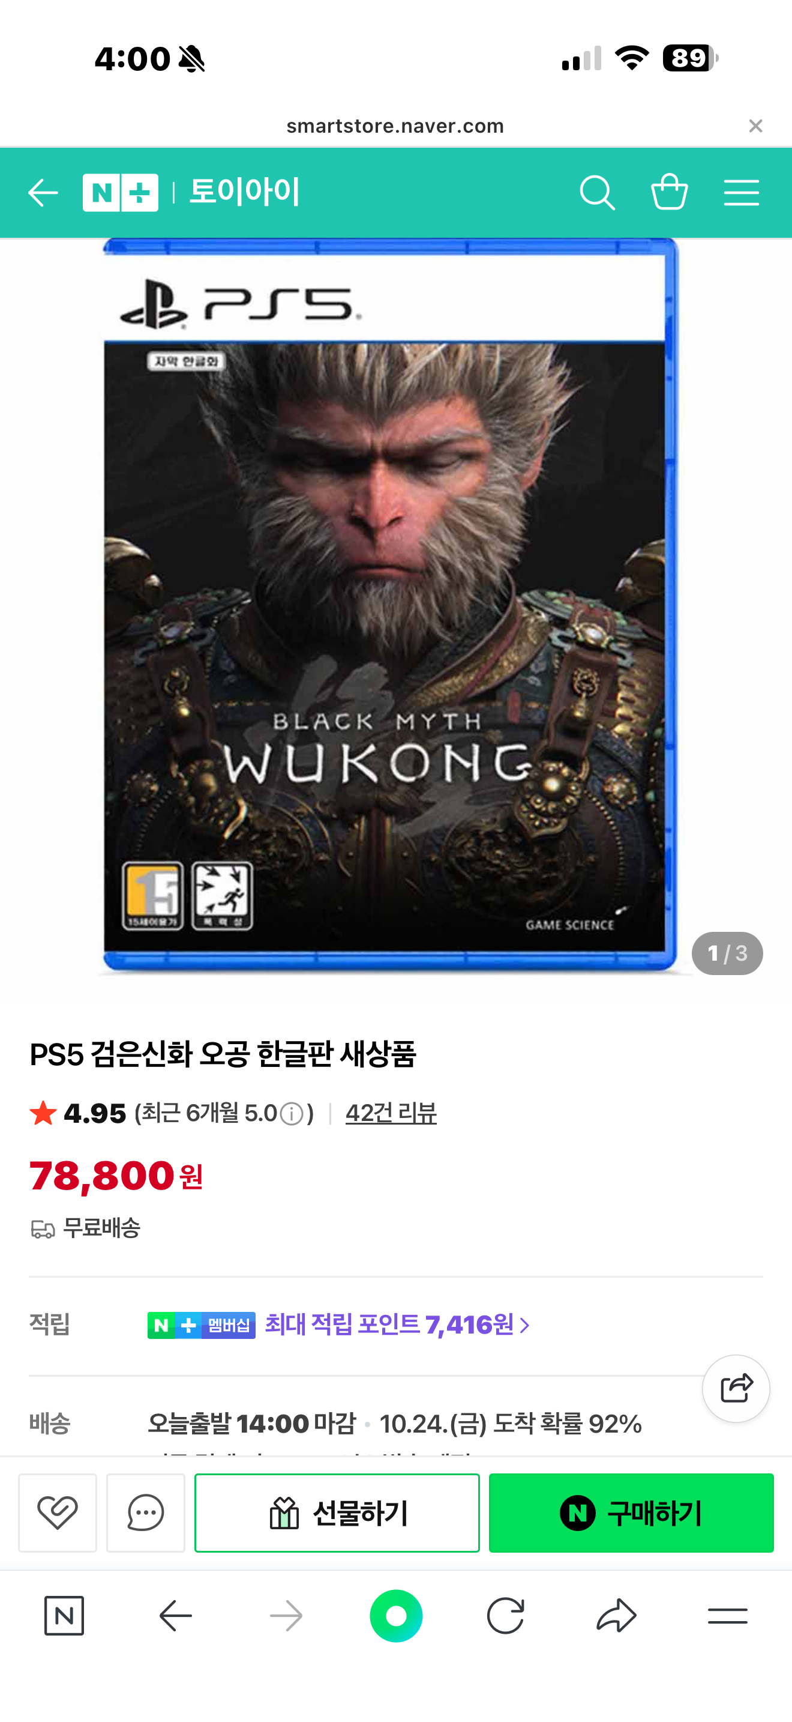Tap the store search magnifier icon

pos(597,193)
